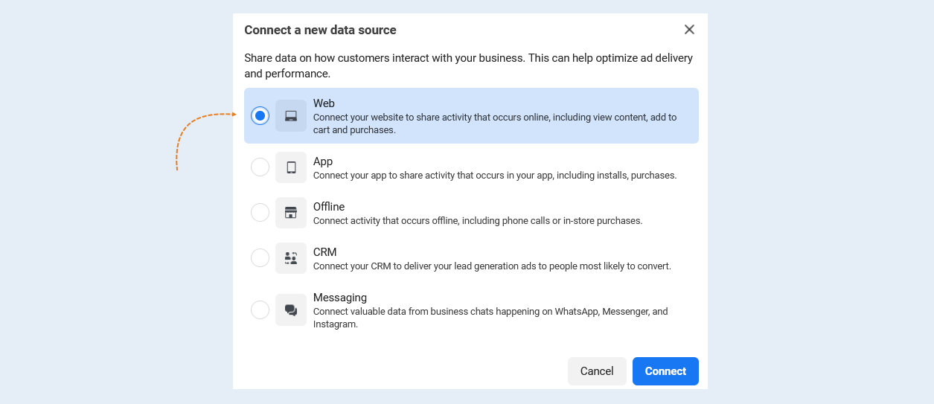Click the Offline storefront icon

(x=291, y=213)
